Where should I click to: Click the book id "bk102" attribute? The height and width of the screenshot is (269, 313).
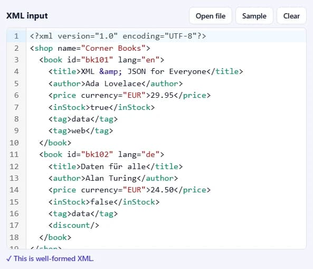click(x=90, y=154)
